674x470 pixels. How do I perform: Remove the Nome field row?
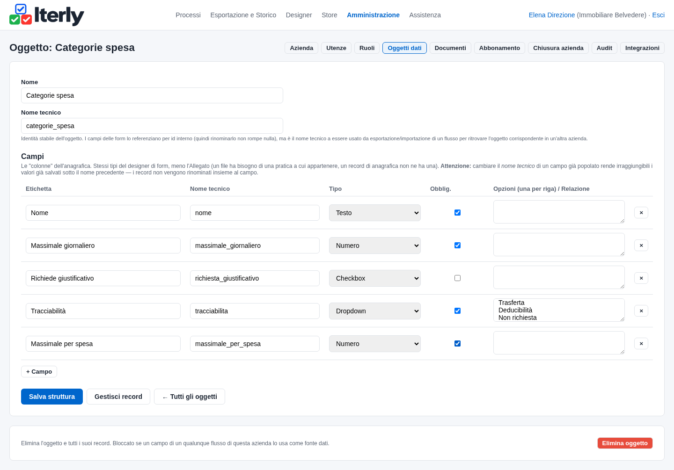tap(641, 213)
